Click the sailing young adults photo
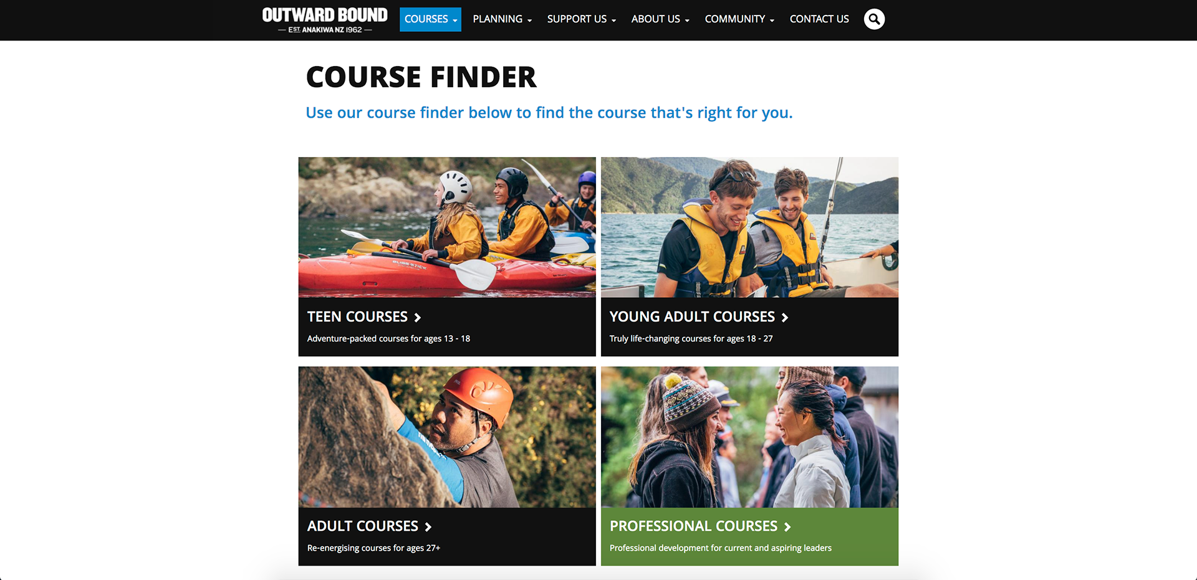Screen dimensions: 1197x580 pyautogui.click(x=749, y=227)
